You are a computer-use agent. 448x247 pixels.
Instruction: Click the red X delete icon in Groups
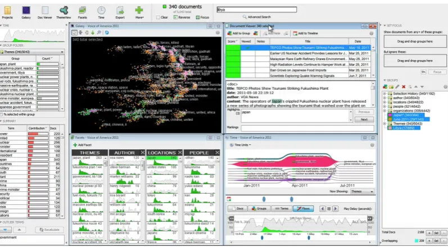point(404,86)
